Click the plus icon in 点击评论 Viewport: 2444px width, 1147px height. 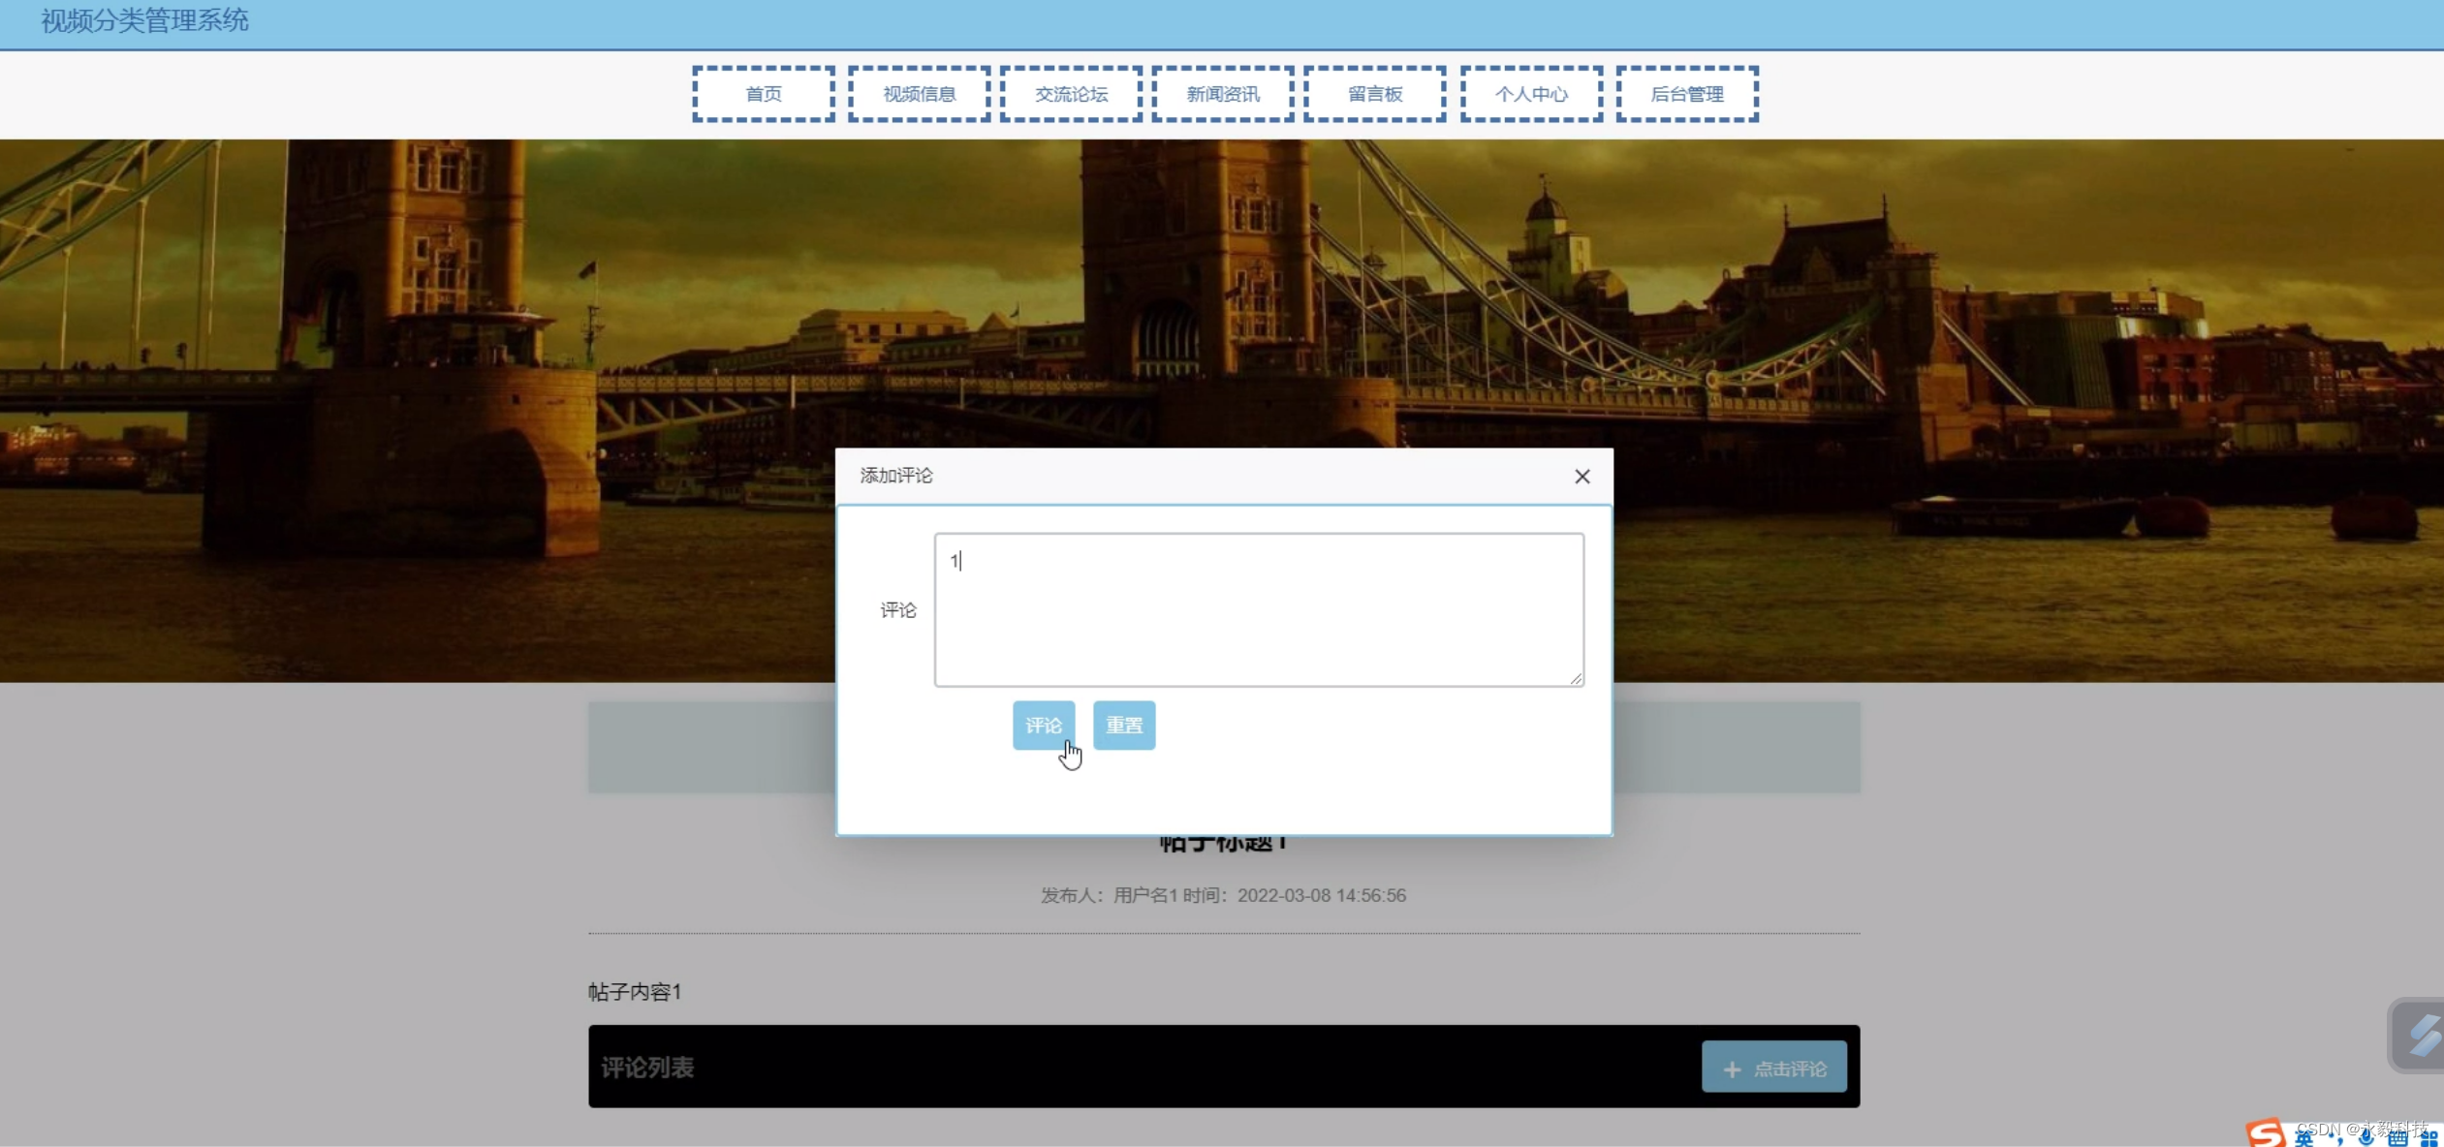point(1732,1069)
